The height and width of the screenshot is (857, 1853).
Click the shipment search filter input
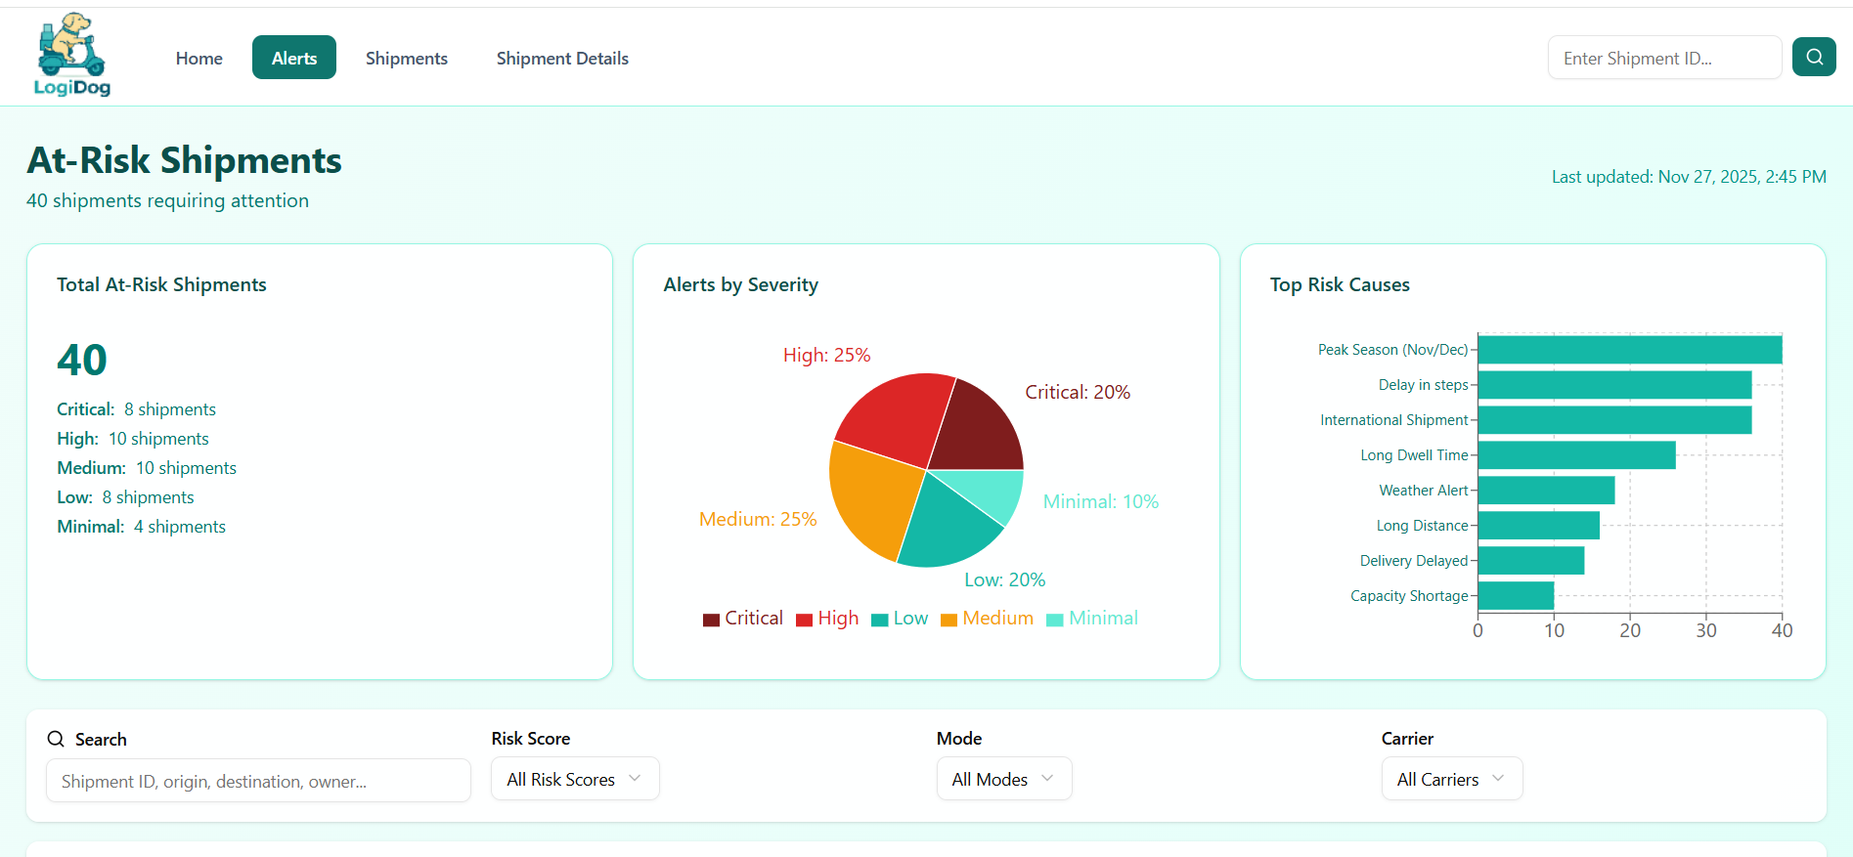click(x=258, y=781)
